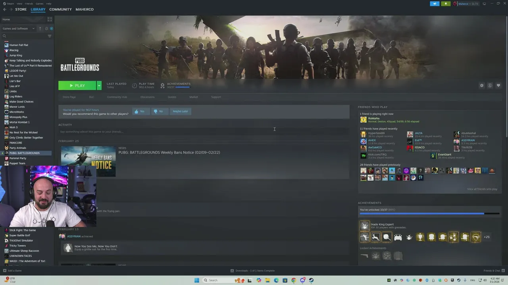Click View all friends who play

coord(482,189)
